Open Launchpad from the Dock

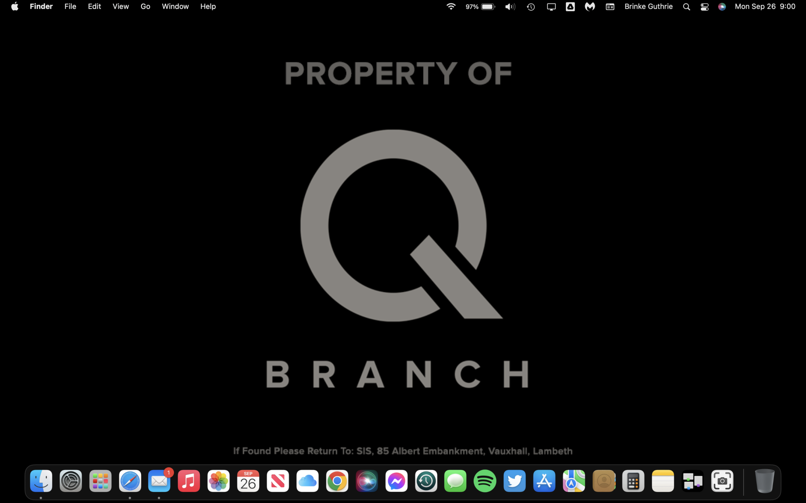pos(100,481)
